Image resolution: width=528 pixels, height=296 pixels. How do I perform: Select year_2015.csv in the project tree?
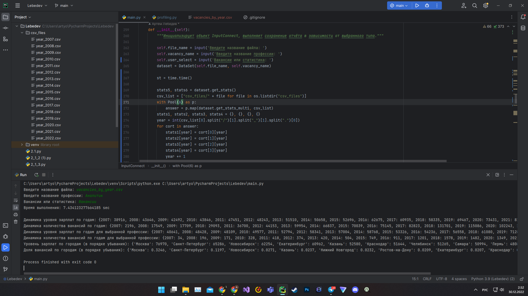coord(48,92)
